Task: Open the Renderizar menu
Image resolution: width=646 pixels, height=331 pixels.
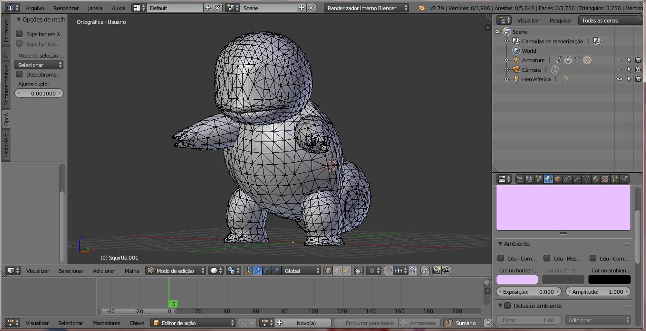Action: (x=66, y=8)
